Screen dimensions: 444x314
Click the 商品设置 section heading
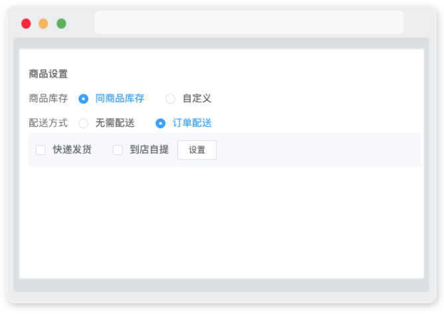tap(49, 74)
